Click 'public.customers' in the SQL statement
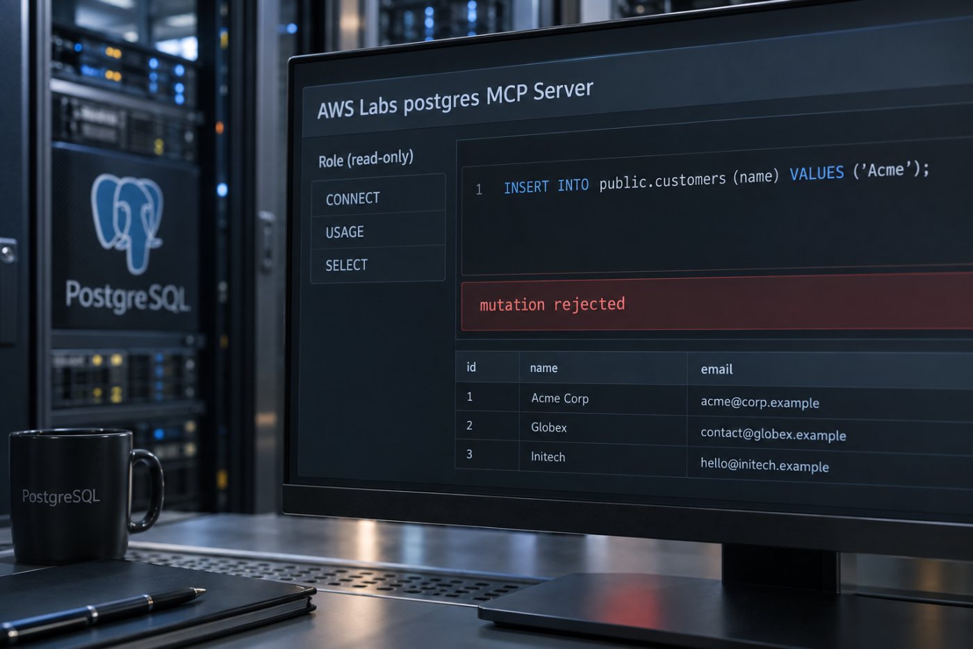The width and height of the screenshot is (973, 649). [662, 181]
